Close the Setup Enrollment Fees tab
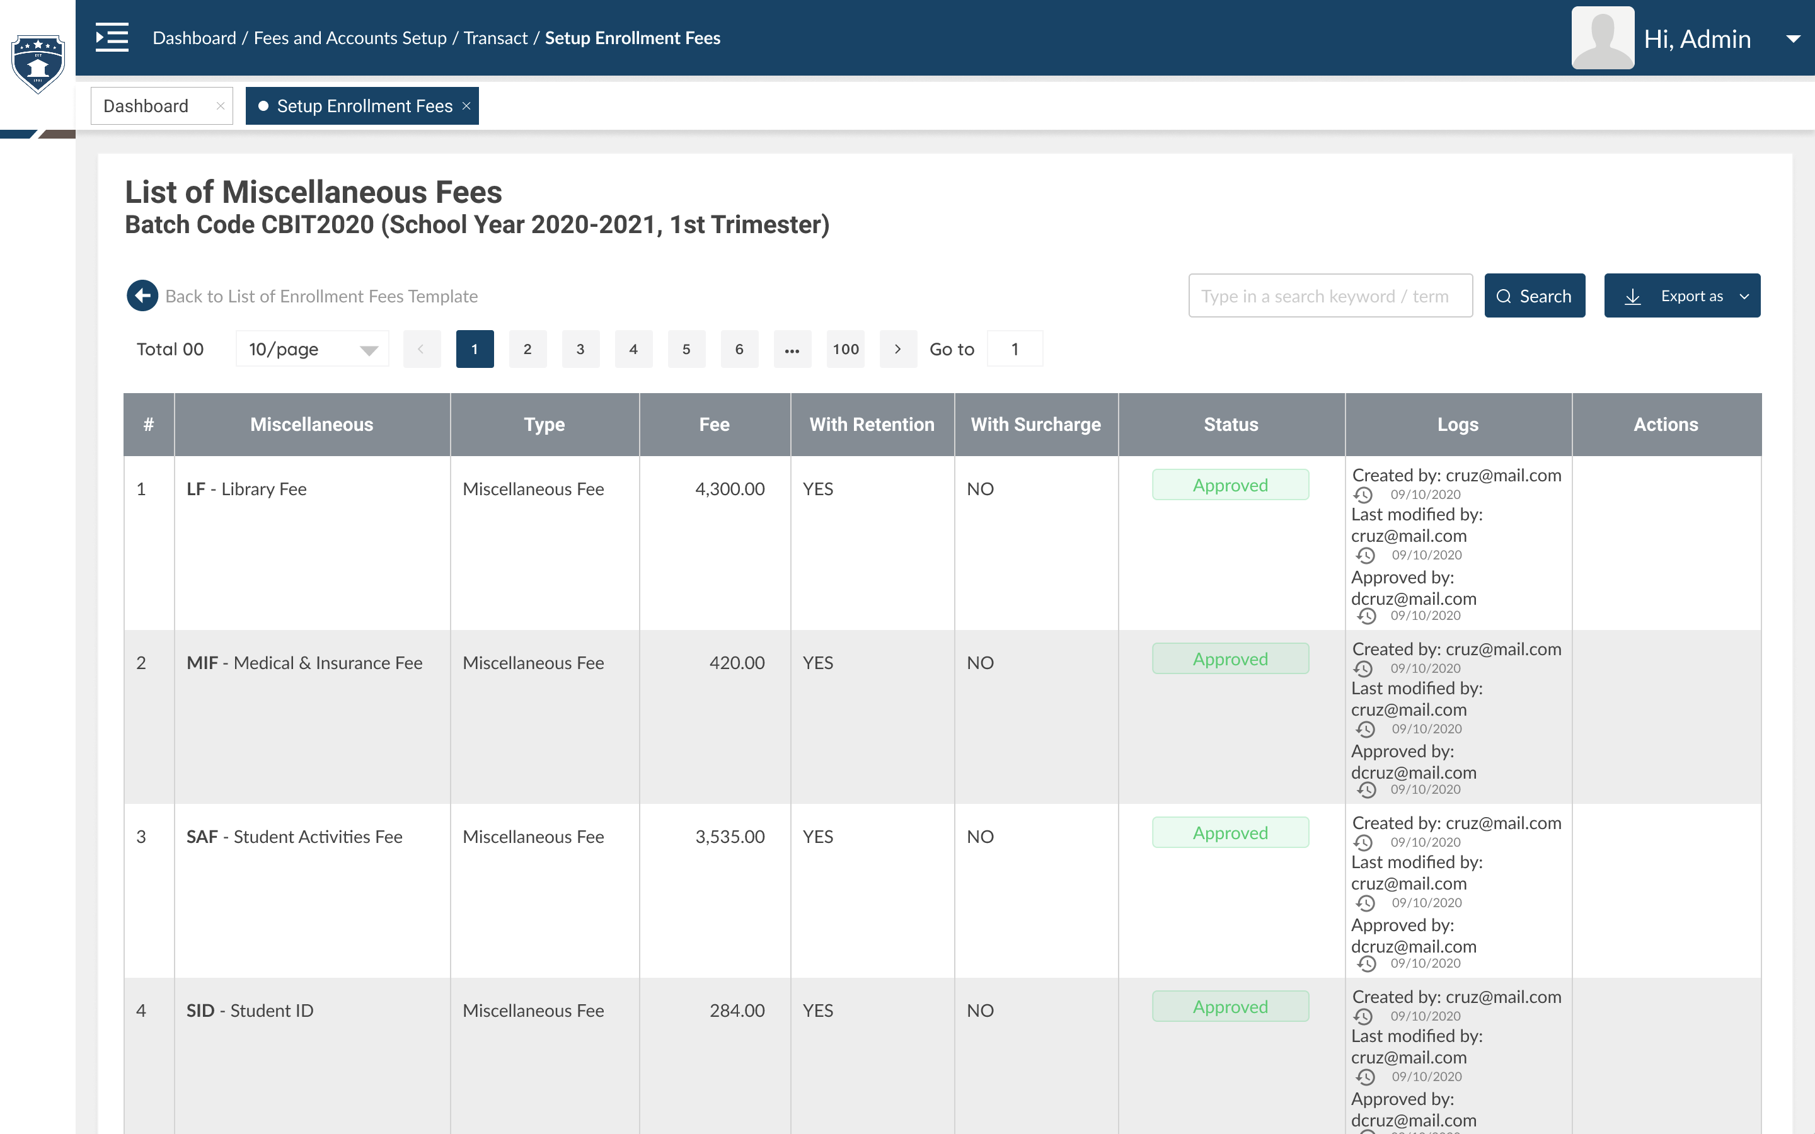 pos(466,106)
